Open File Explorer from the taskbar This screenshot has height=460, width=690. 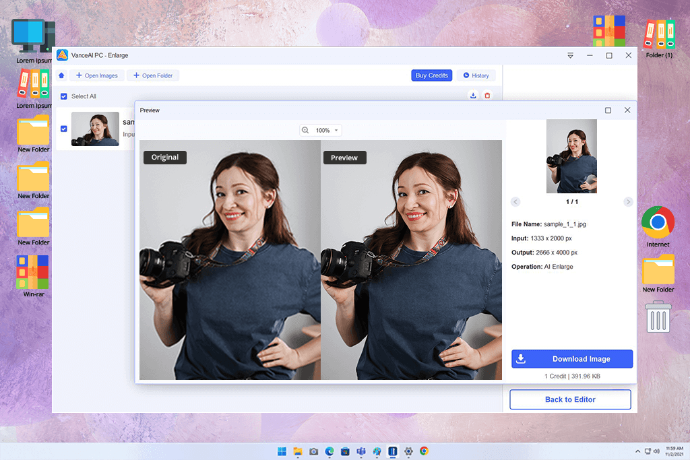[298, 451]
